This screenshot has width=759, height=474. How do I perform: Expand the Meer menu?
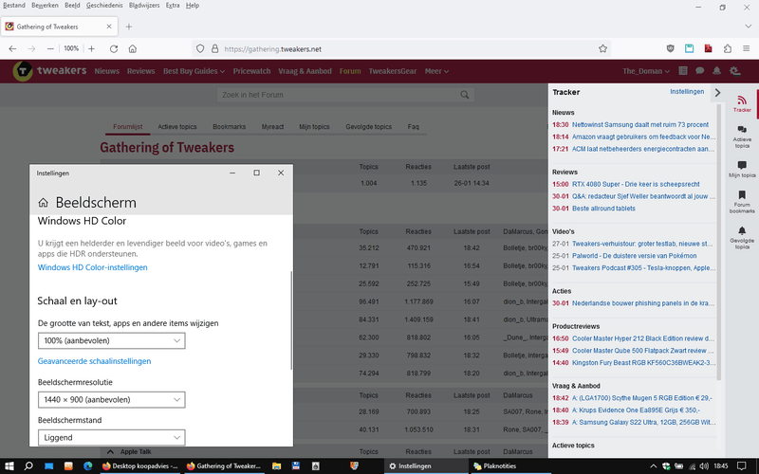point(436,71)
